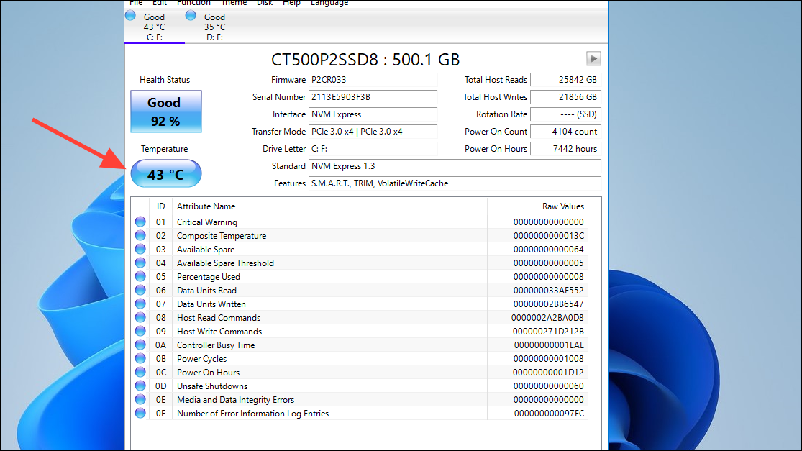This screenshot has width=802, height=451.
Task: Click the 43 °C temperature button
Action: point(165,173)
